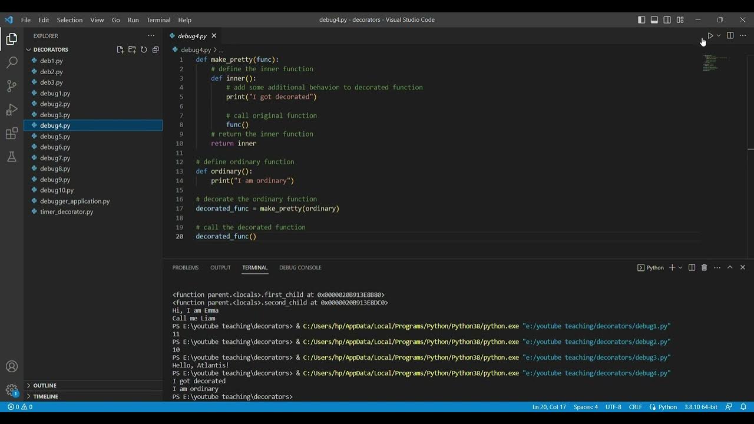
Task: Open the Edit menu
Action: pos(44,19)
